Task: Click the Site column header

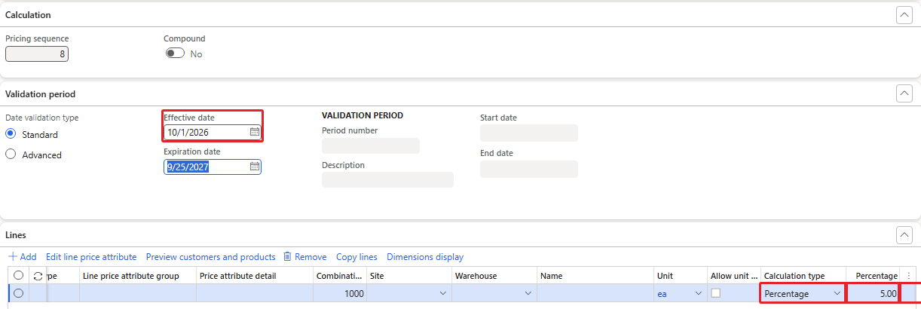Action: click(x=409, y=276)
